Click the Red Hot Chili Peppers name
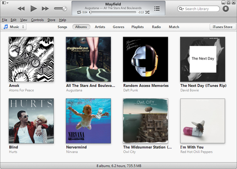This screenshot has height=169, width=237. click(x=196, y=152)
